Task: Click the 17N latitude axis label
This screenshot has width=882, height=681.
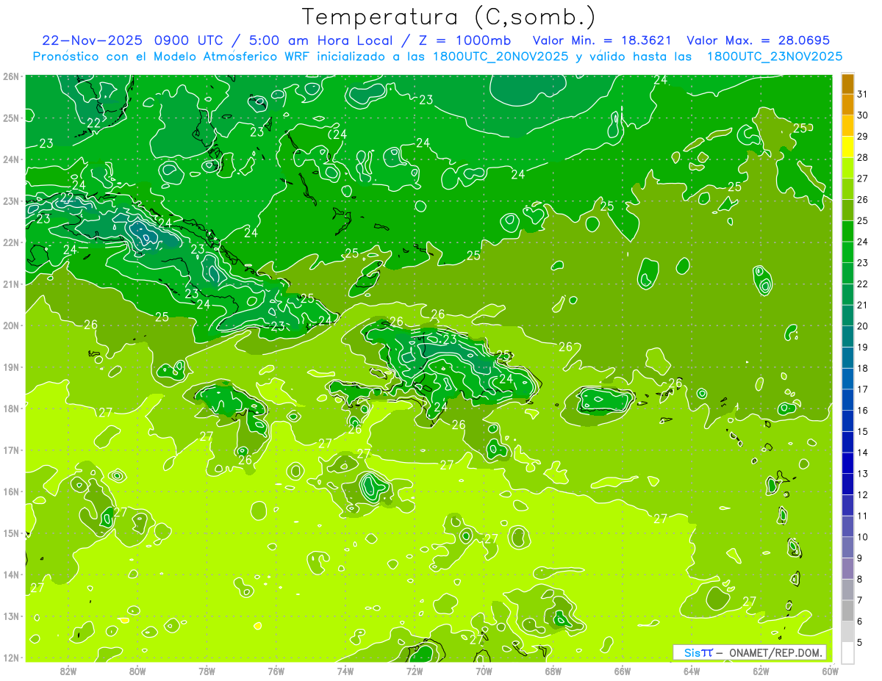Action: click(12, 450)
